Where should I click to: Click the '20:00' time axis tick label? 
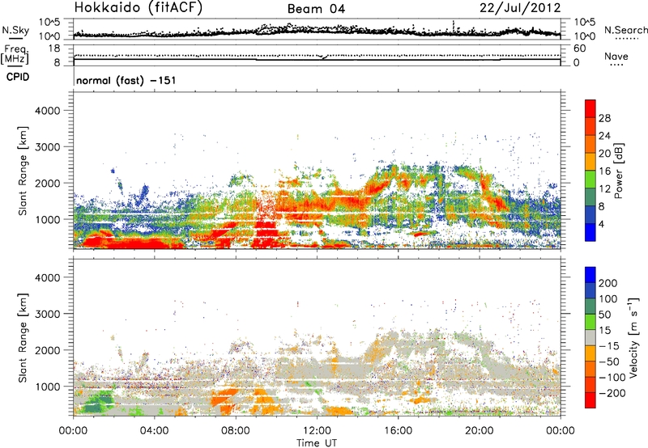(480, 431)
